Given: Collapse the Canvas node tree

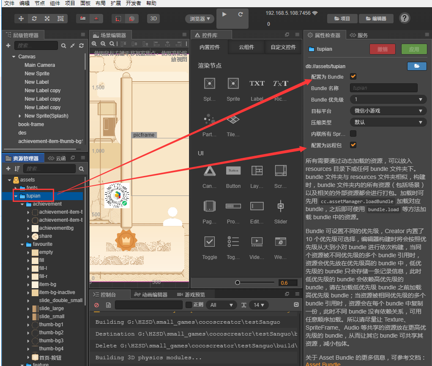Looking at the screenshot, I should [14, 57].
